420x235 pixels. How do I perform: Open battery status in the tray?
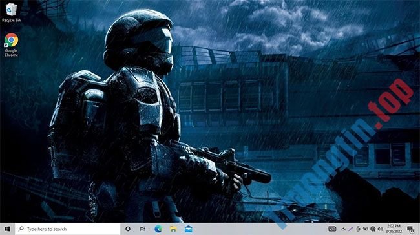click(x=365, y=229)
